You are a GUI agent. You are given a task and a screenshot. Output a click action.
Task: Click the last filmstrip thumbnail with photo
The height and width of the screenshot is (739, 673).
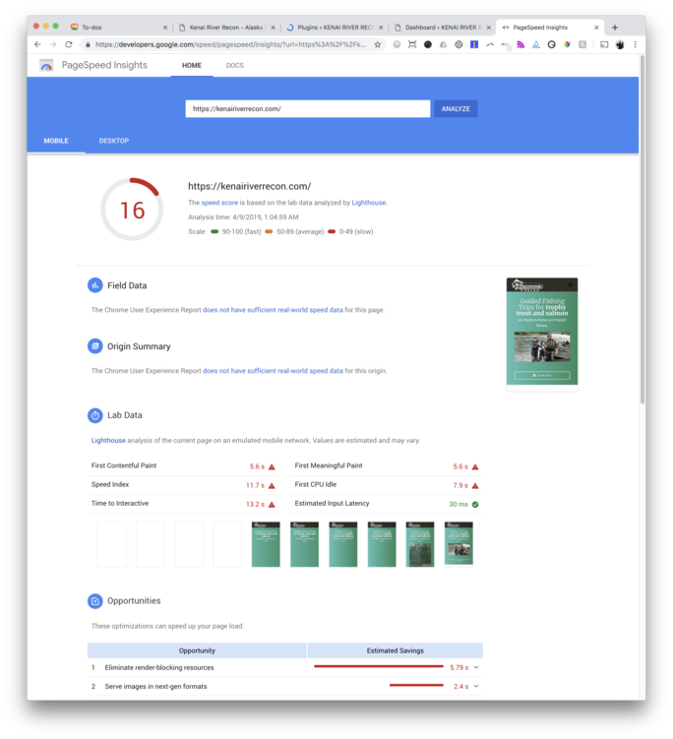click(459, 543)
